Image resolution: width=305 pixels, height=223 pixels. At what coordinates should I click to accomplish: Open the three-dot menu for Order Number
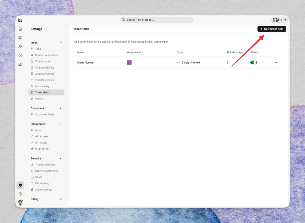click(277, 62)
